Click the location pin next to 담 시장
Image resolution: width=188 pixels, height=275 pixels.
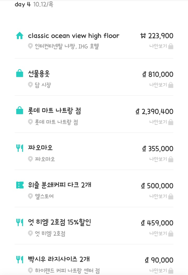click(30, 85)
